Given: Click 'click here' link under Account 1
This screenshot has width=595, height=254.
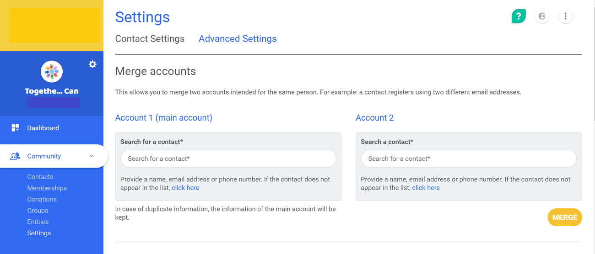Looking at the screenshot, I should pyautogui.click(x=185, y=188).
